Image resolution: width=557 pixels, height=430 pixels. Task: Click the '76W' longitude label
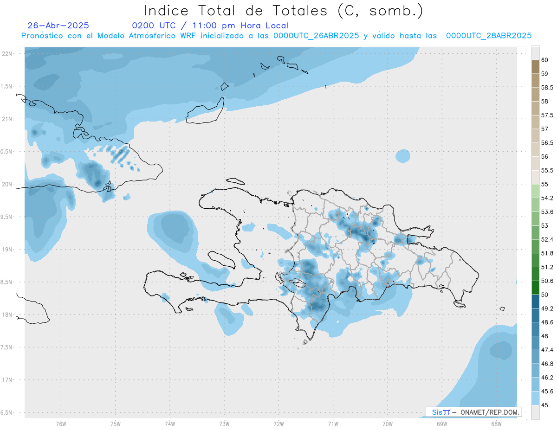coord(61,424)
